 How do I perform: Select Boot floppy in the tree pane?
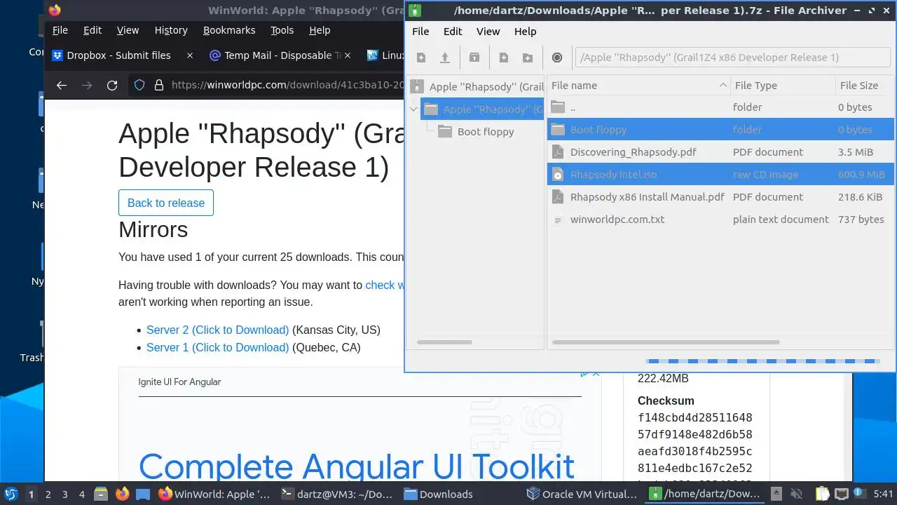pyautogui.click(x=485, y=132)
